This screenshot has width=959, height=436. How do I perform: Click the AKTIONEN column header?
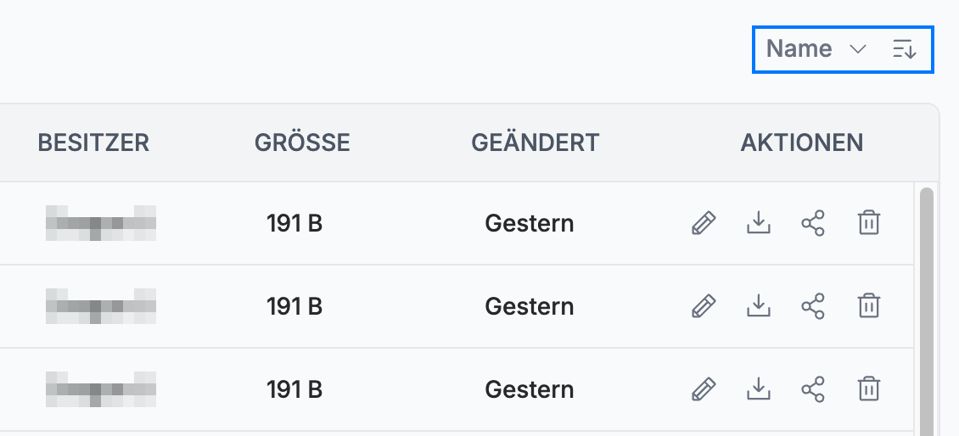802,143
